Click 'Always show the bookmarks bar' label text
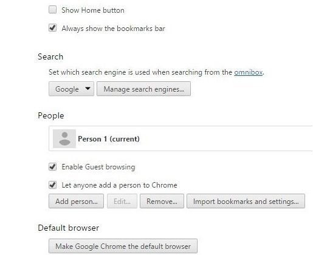Screen dimensions: 313x255 (114, 29)
